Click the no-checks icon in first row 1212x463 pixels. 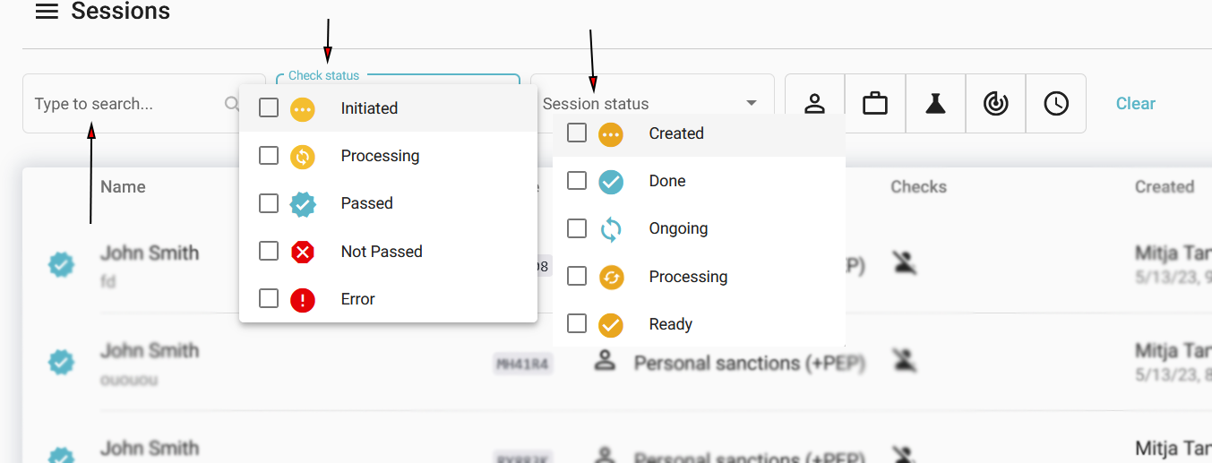(x=905, y=262)
